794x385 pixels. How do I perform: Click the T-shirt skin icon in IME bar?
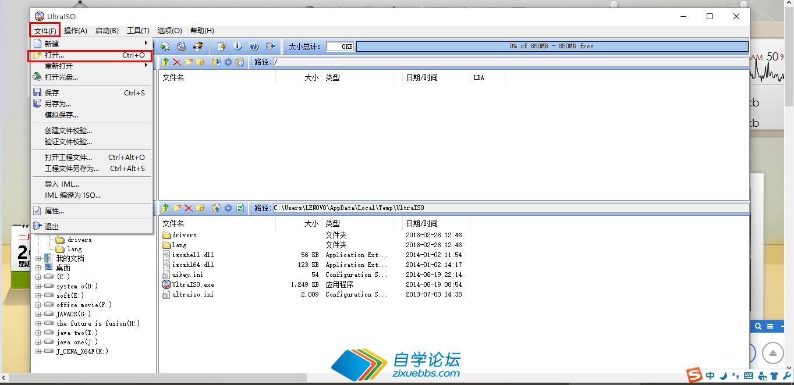pos(774,376)
